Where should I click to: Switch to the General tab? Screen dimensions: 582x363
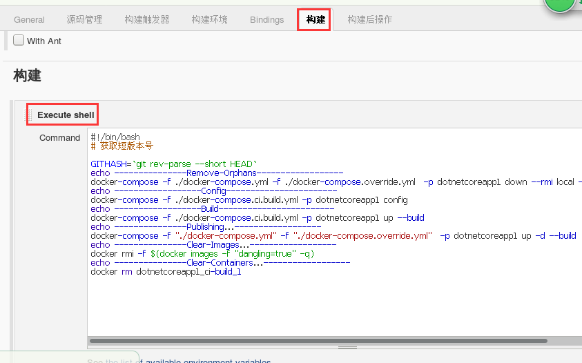coord(29,20)
